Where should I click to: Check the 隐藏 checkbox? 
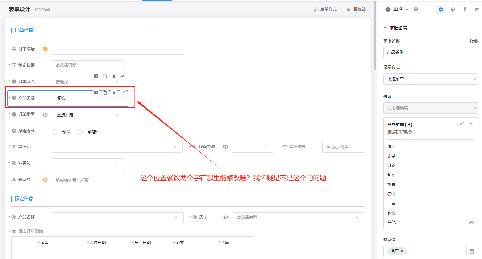point(465,41)
